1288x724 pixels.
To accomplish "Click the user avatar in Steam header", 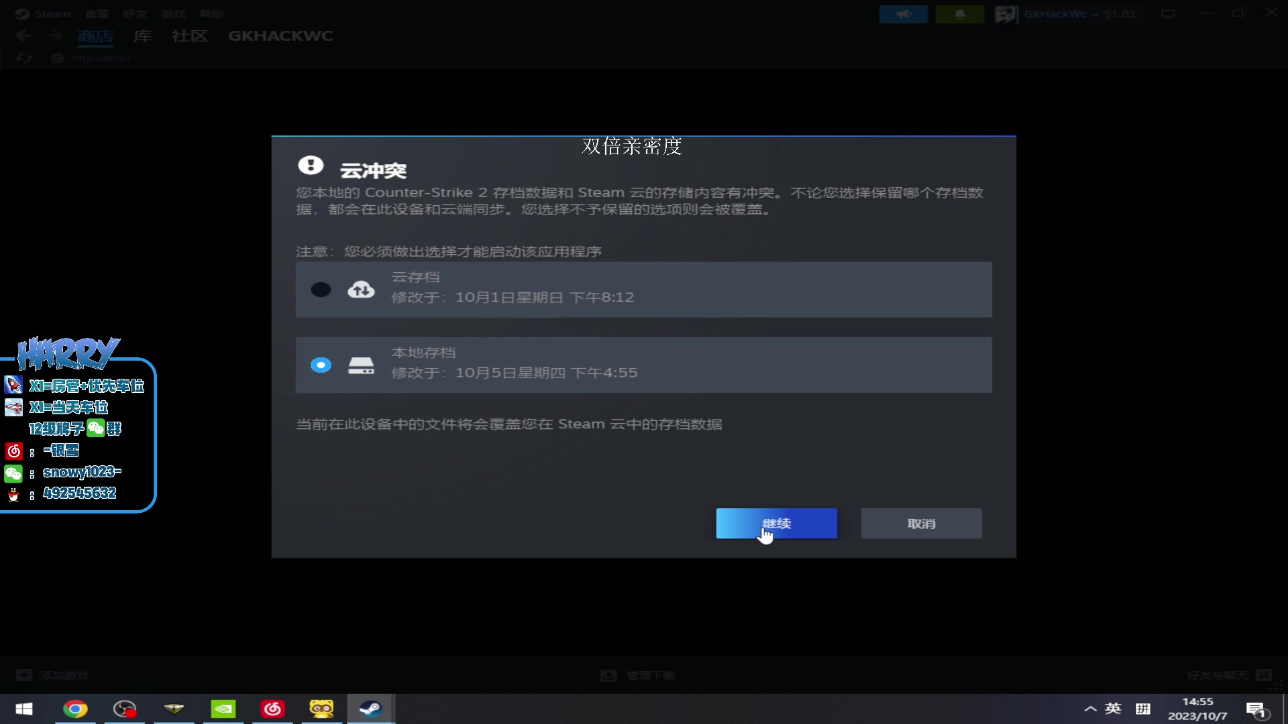I will tap(1005, 14).
